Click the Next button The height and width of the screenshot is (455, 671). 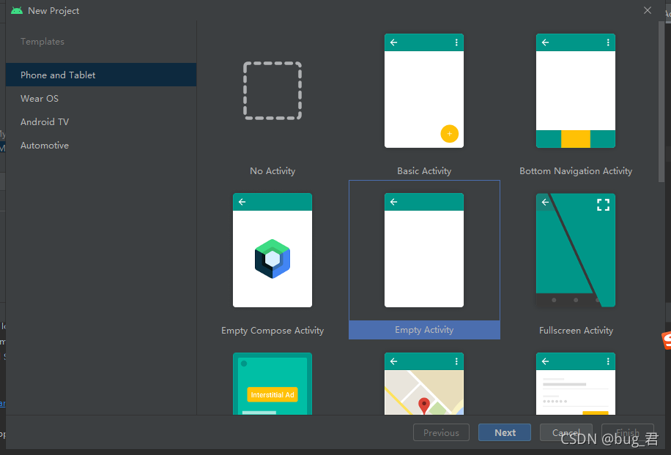coord(505,432)
